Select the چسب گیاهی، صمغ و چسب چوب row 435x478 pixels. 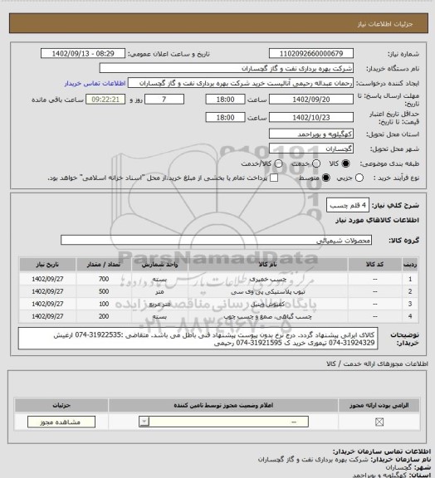coord(218,316)
